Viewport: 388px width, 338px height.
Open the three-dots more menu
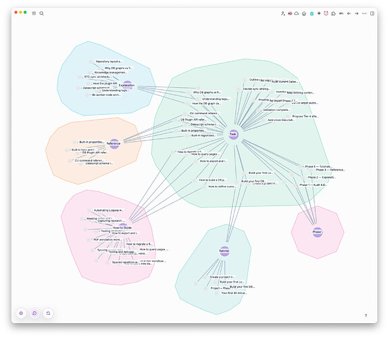click(364, 14)
